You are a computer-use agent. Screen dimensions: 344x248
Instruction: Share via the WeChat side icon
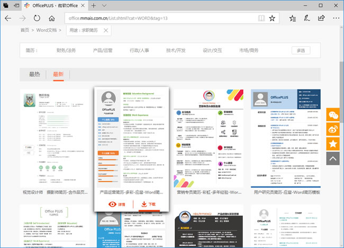tap(333, 114)
